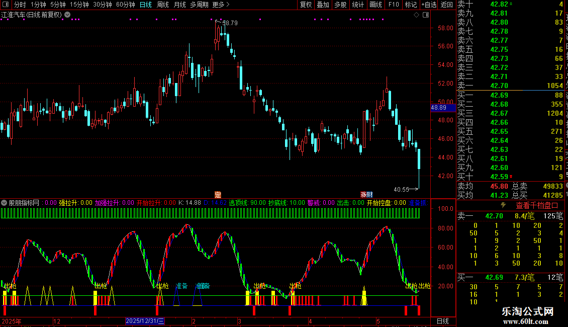Select the 1分钟 period

38,5
